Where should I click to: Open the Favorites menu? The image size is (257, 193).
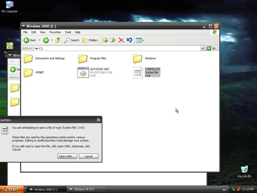(55, 32)
